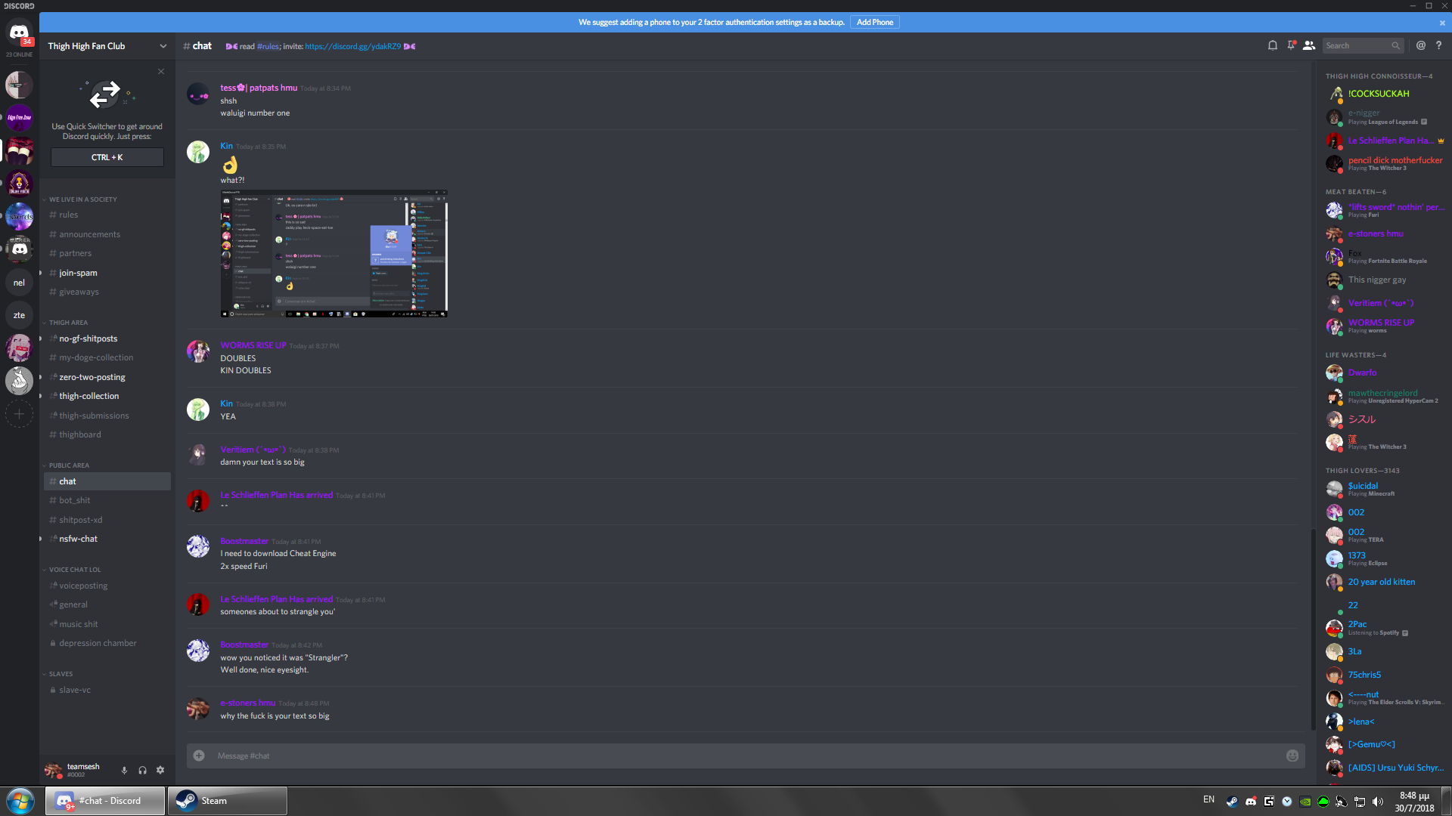This screenshot has width=1452, height=816.
Task: Click the add a server plus icon
Action: point(19,413)
